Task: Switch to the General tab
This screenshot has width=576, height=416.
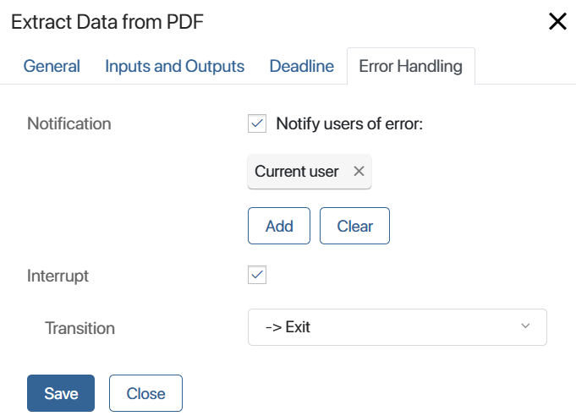Action: coord(52,67)
